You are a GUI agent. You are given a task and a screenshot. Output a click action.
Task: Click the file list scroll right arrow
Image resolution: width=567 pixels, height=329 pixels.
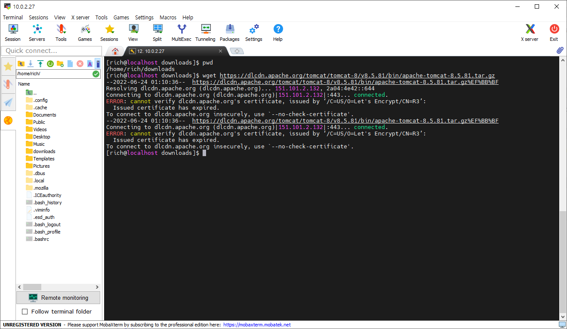97,287
